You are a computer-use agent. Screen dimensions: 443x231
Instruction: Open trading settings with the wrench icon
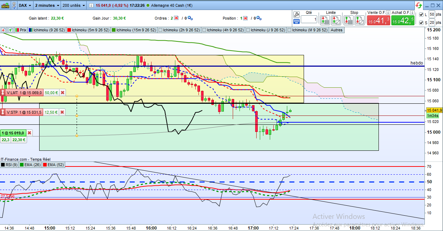point(297,14)
